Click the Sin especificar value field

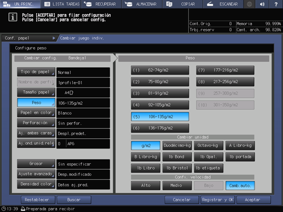[83, 164]
